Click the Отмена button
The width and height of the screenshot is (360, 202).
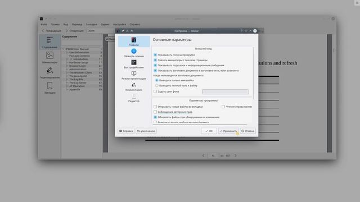(247, 131)
